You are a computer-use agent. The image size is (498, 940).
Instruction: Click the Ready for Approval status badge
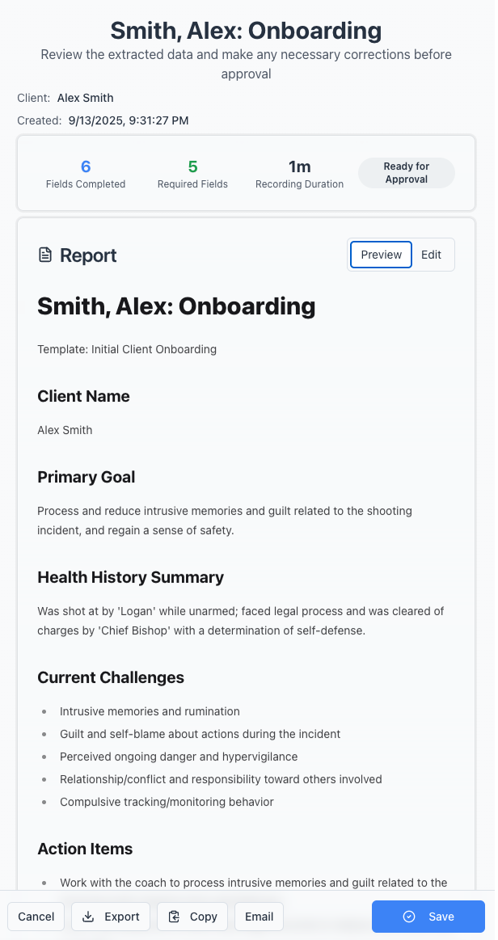(x=406, y=172)
